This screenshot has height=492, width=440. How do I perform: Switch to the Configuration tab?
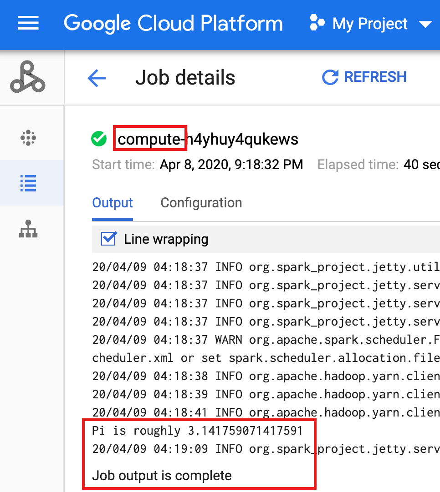pos(201,203)
